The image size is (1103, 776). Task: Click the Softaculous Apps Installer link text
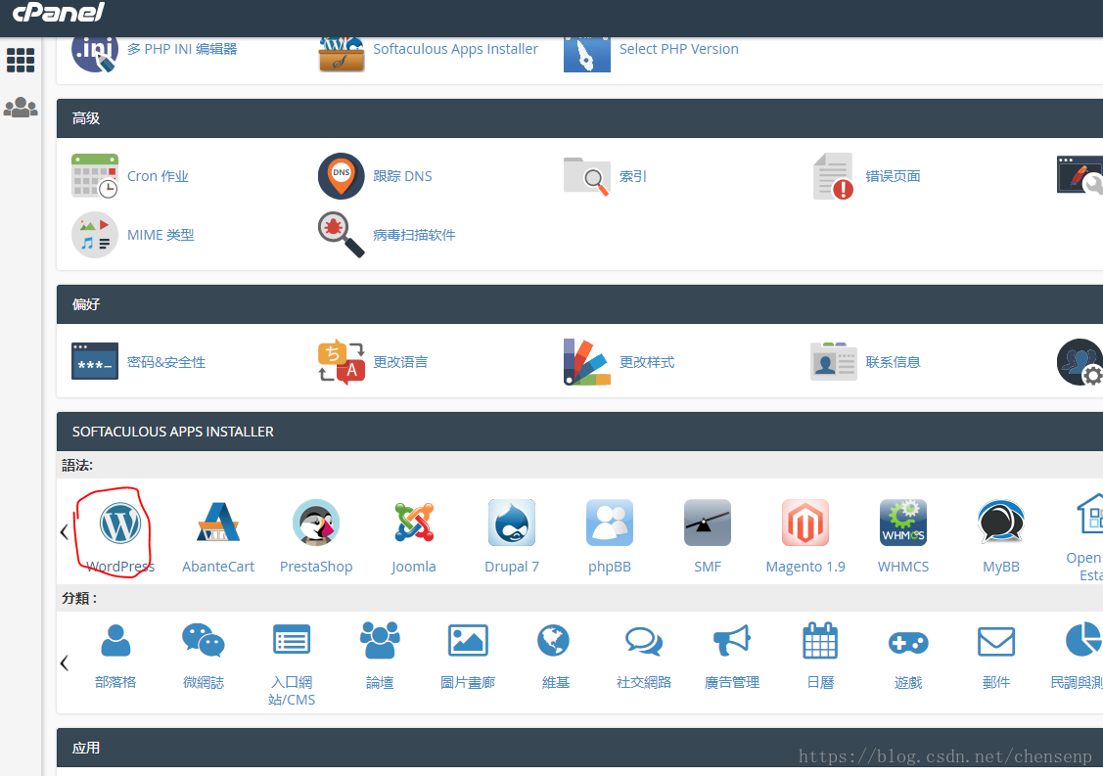tap(455, 49)
